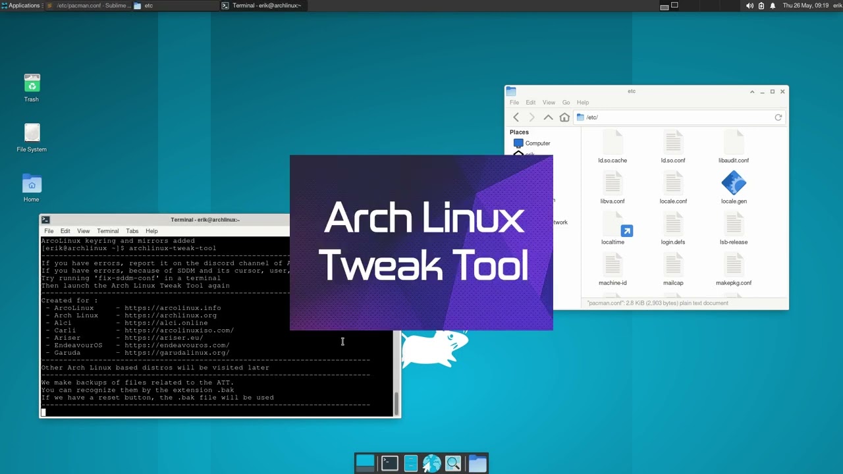Open the folder icon in the dock
Screen dimensions: 843x474
pyautogui.click(x=477, y=463)
